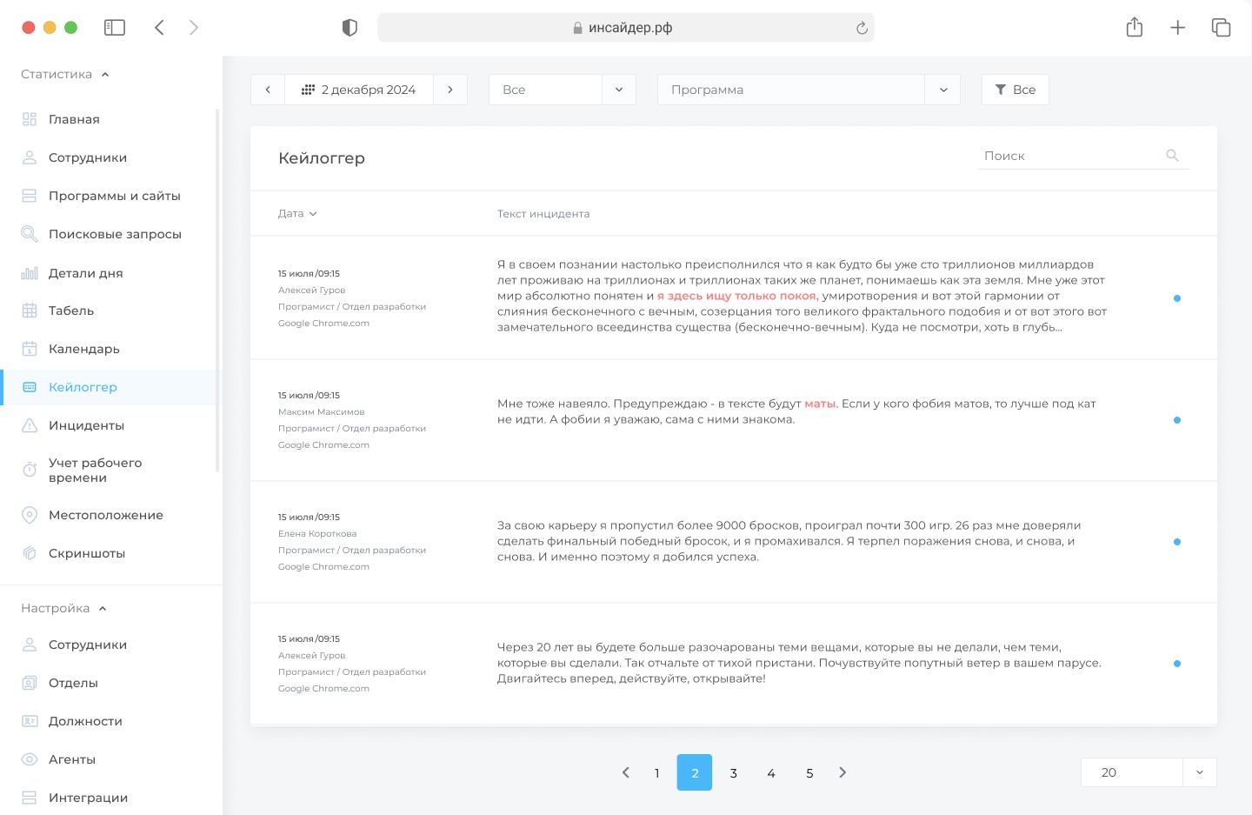The image size is (1252, 815).
Task: Go to pagination page 4
Action: tap(771, 772)
